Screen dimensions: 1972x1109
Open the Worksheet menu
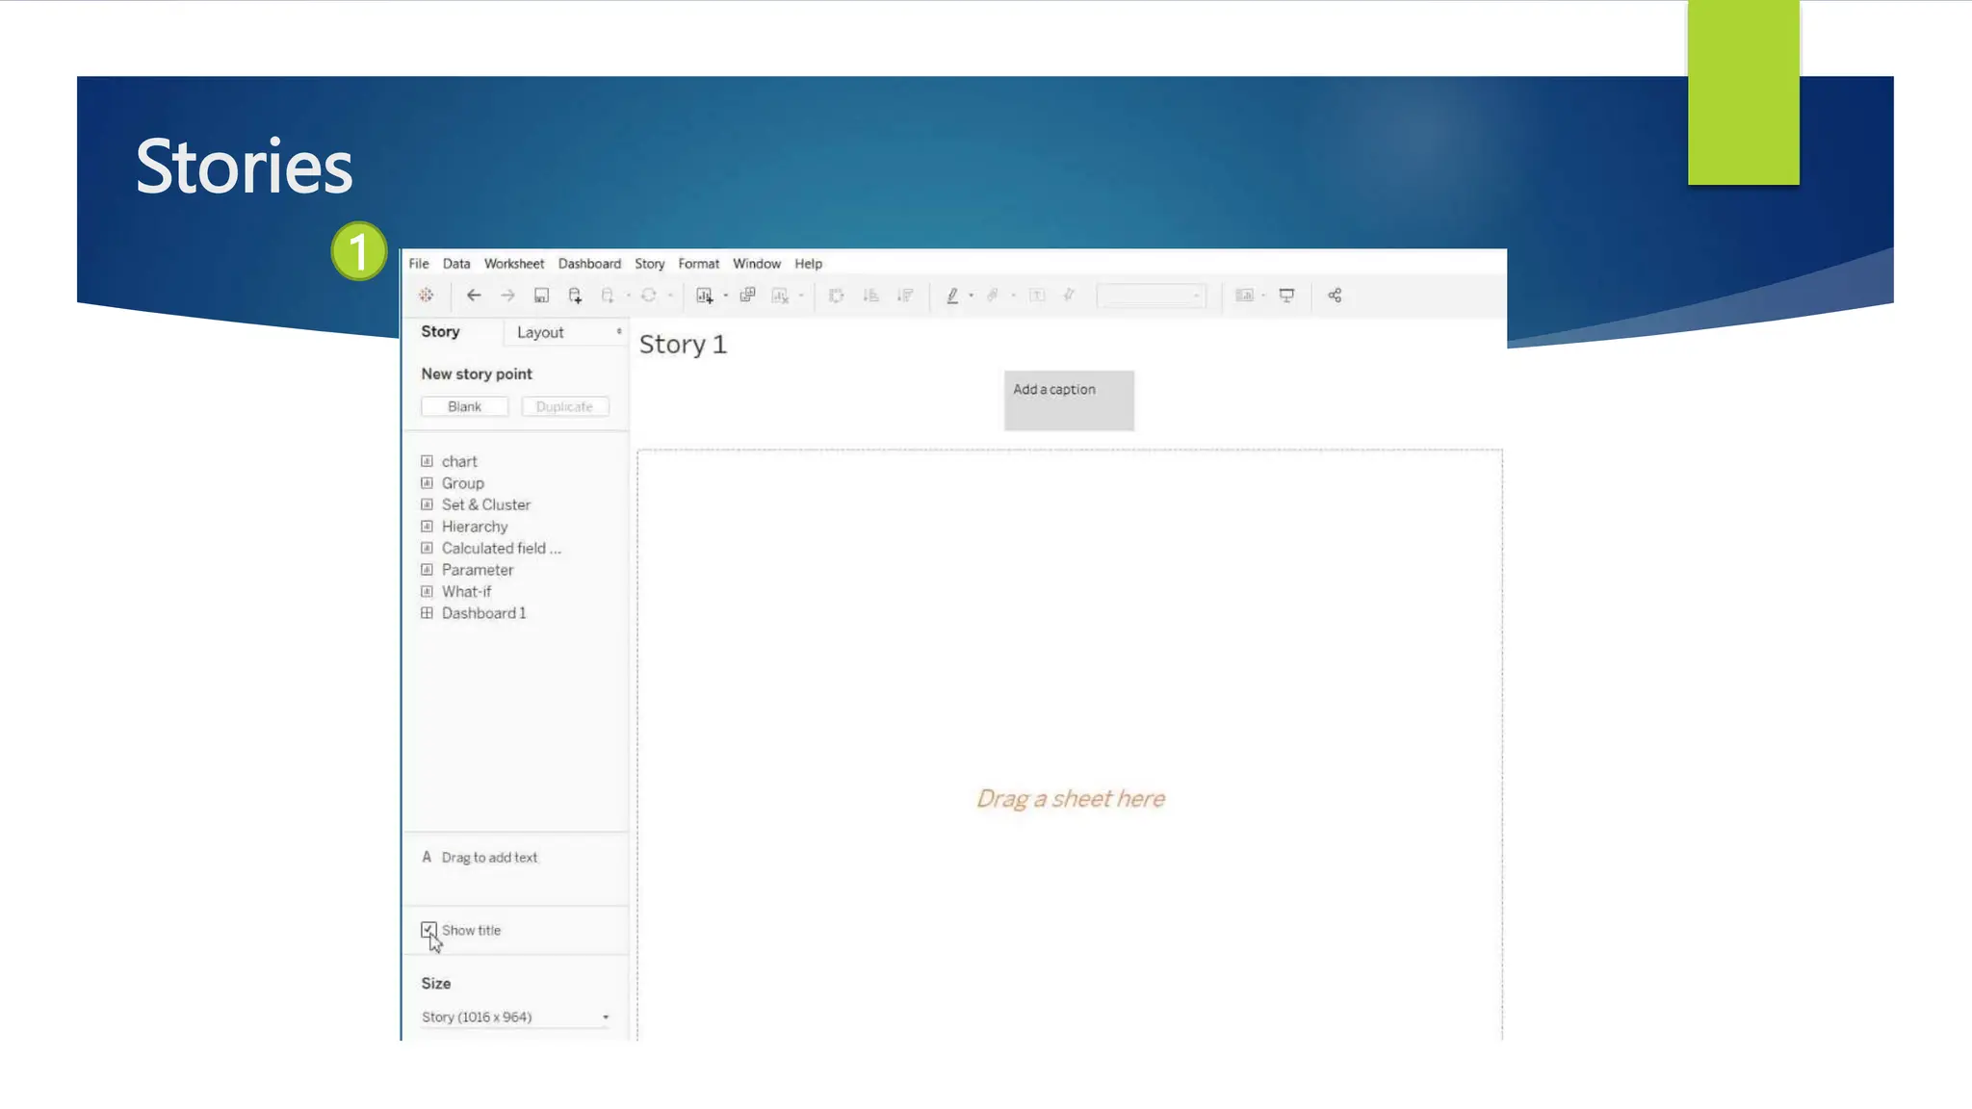pos(513,264)
